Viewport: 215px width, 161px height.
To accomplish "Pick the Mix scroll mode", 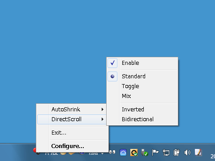I will [142, 96].
